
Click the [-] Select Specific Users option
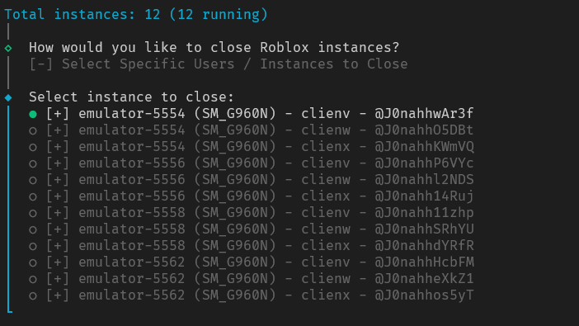(x=219, y=64)
